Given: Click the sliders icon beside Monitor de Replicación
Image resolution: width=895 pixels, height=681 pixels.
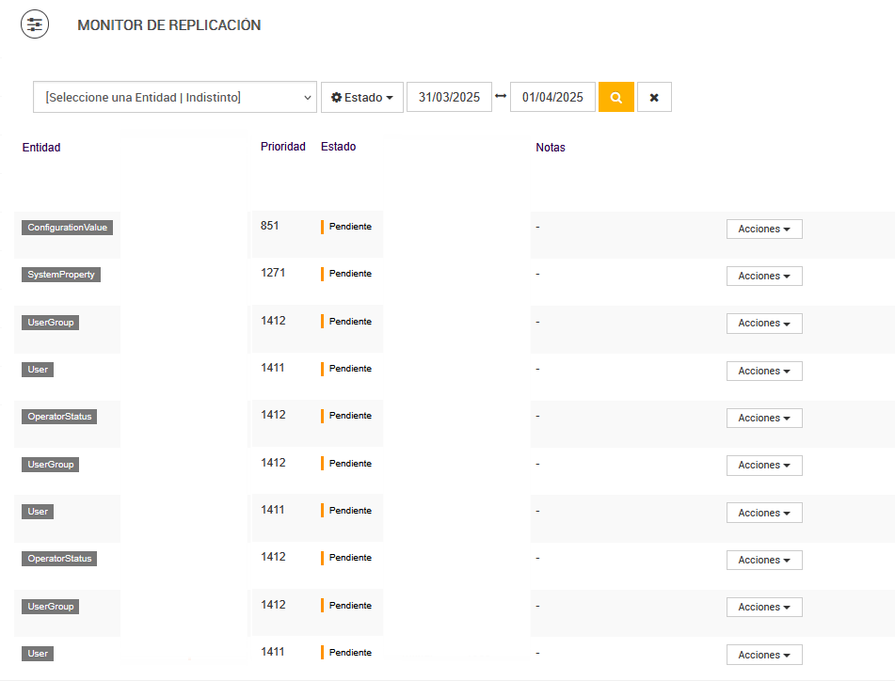Looking at the screenshot, I should click(35, 25).
